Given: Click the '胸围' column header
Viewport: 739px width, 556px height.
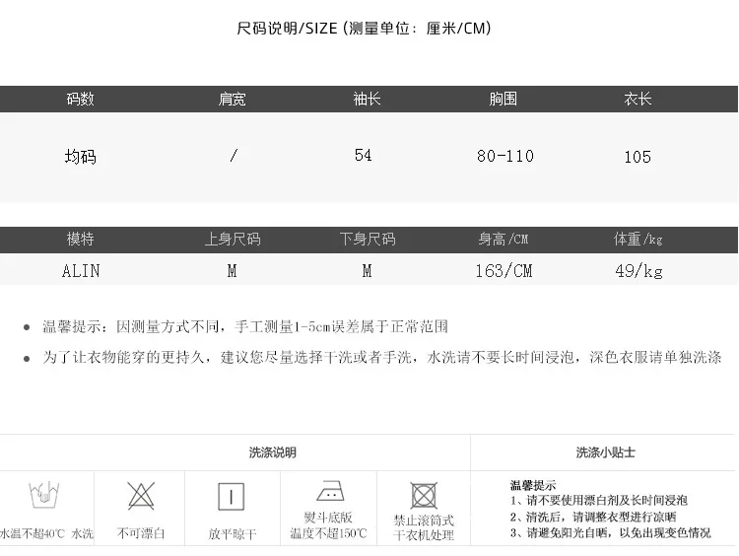Looking at the screenshot, I should pos(503,99).
